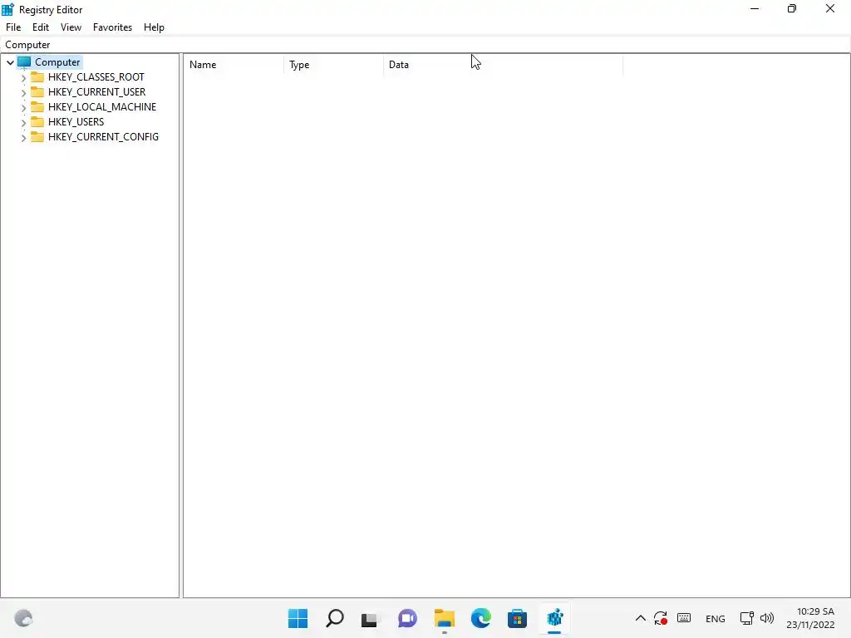Click the HKEY_CLASSES_ROOT folder icon
Image resolution: width=851 pixels, height=638 pixels.
pyautogui.click(x=37, y=76)
